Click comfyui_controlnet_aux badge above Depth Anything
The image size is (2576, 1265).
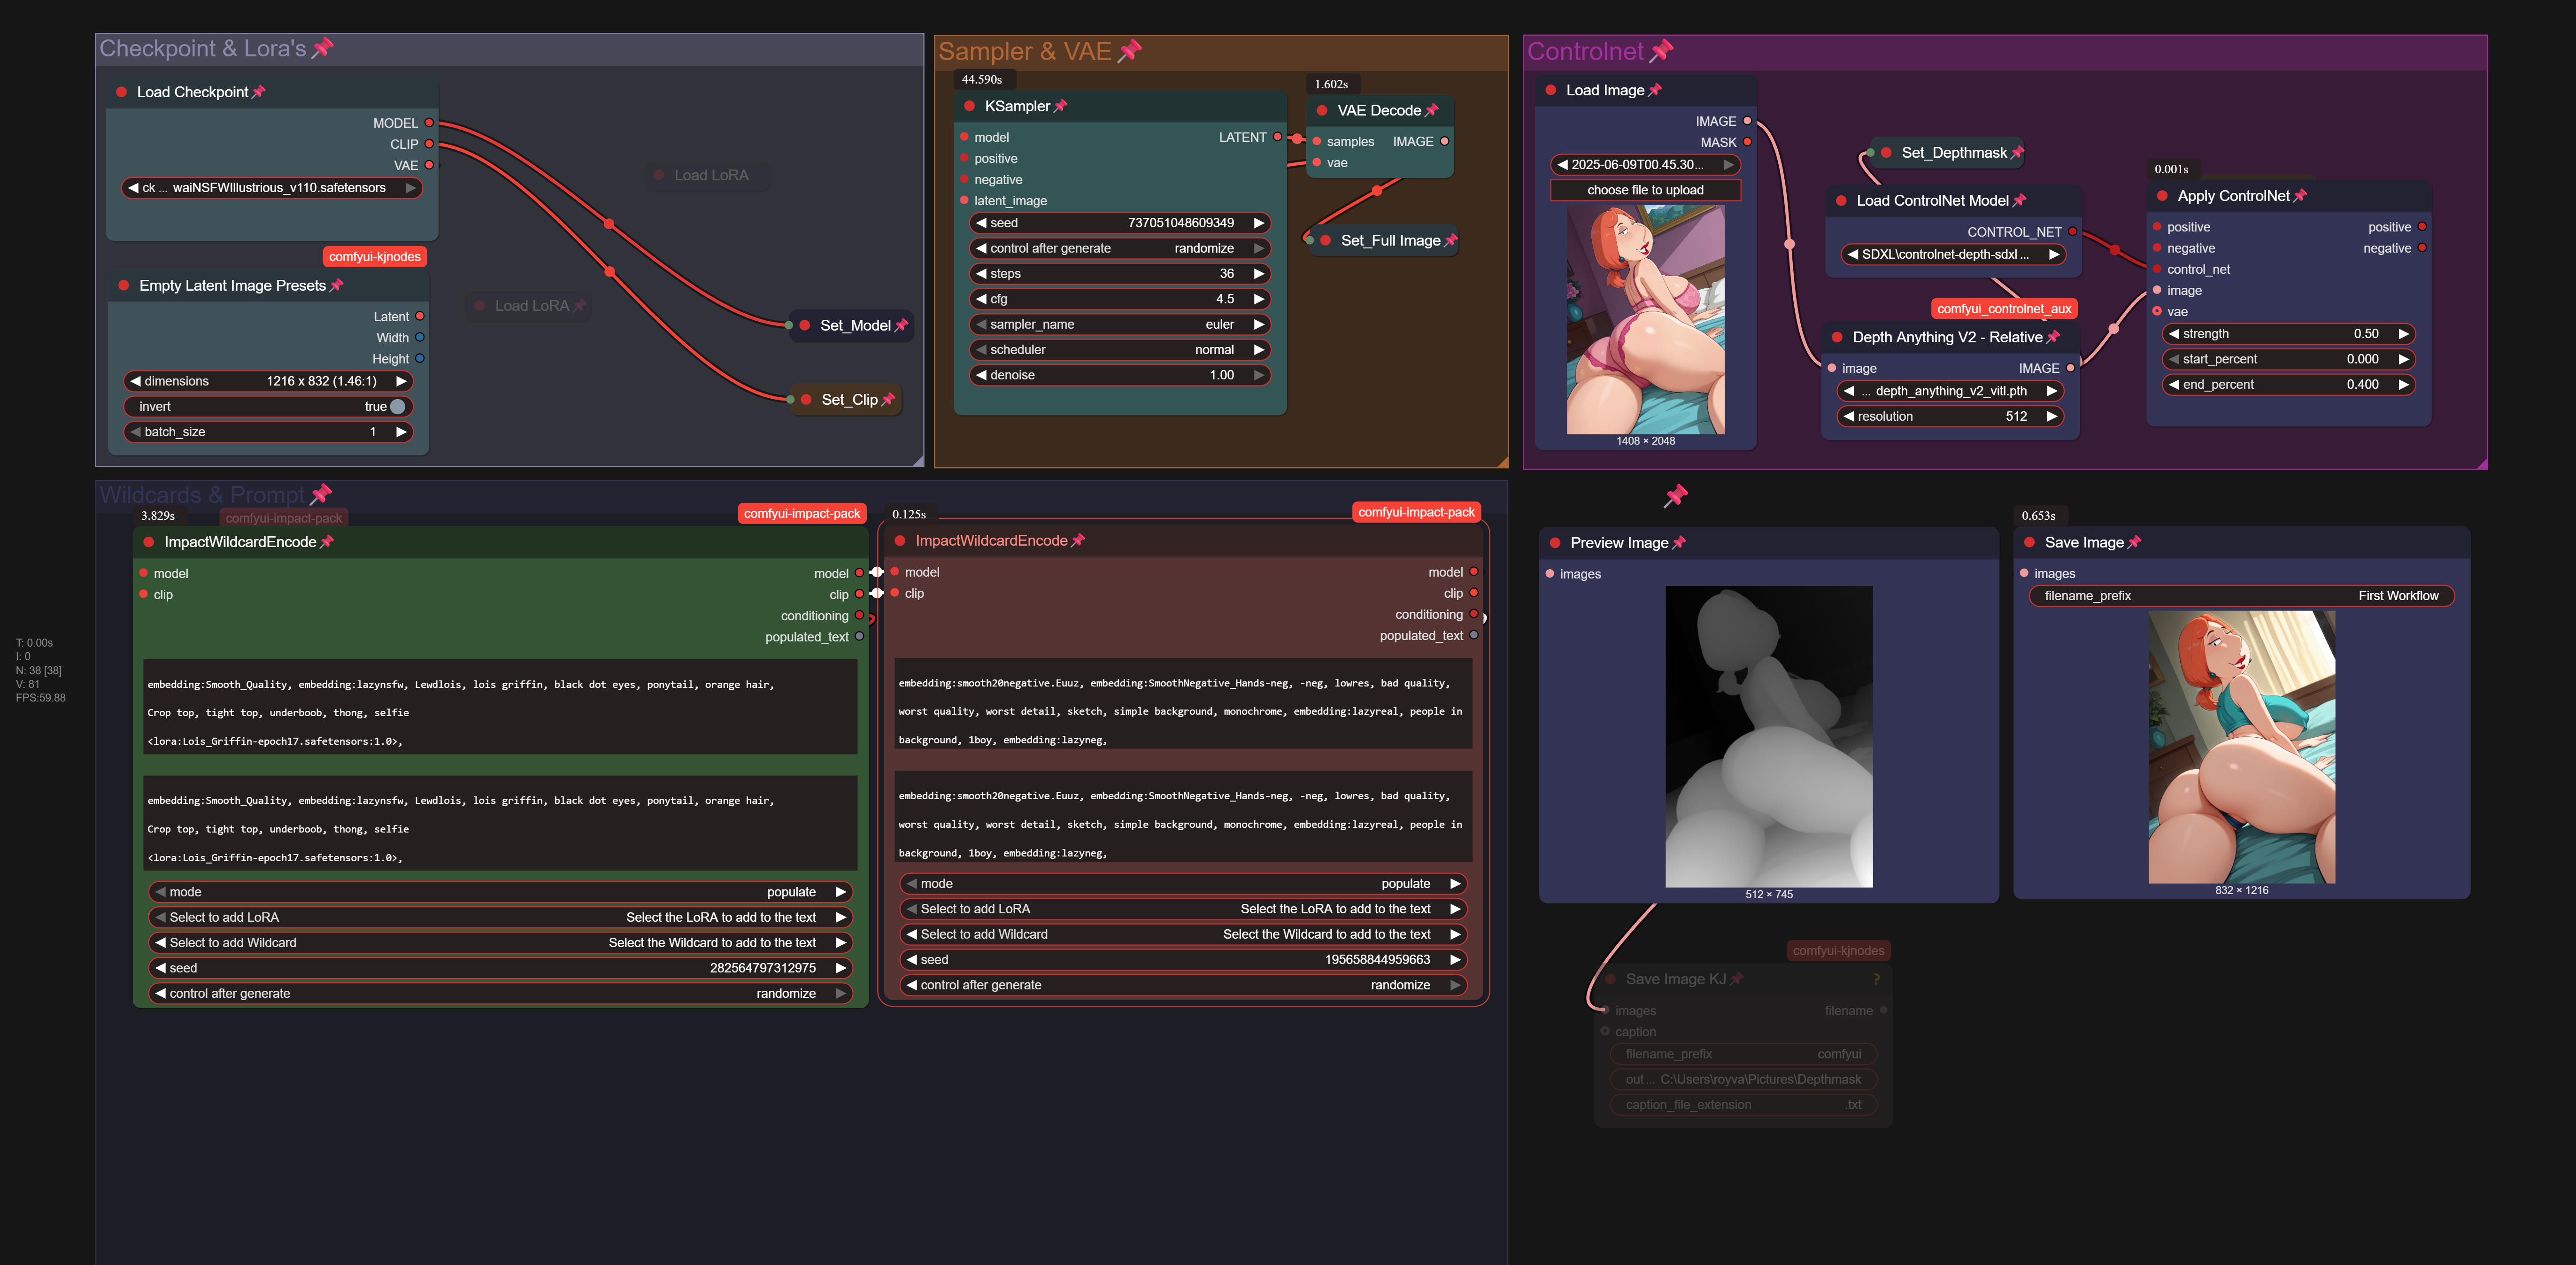coord(2004,309)
